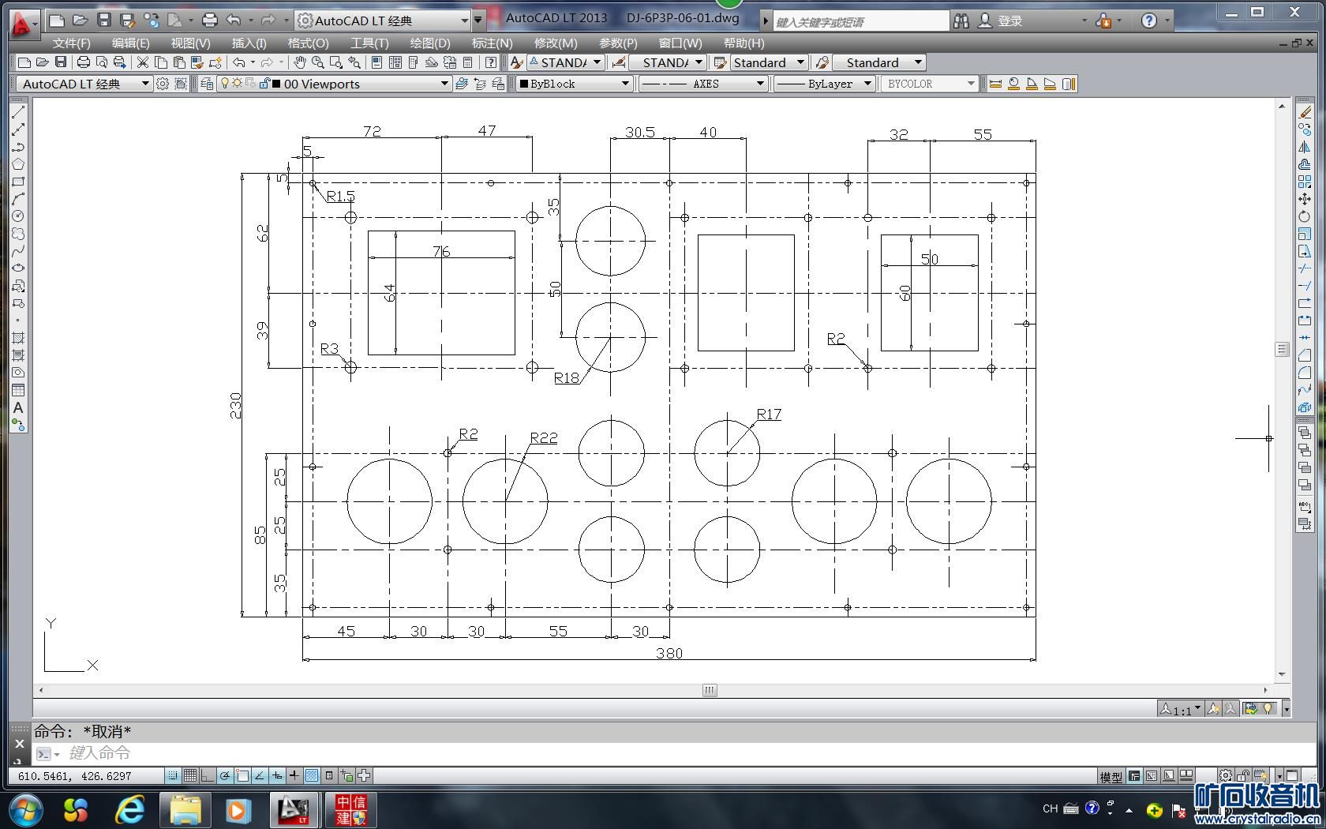Toggle Polar tracking in status bar
Viewport: 1326px width, 829px height.
click(225, 775)
